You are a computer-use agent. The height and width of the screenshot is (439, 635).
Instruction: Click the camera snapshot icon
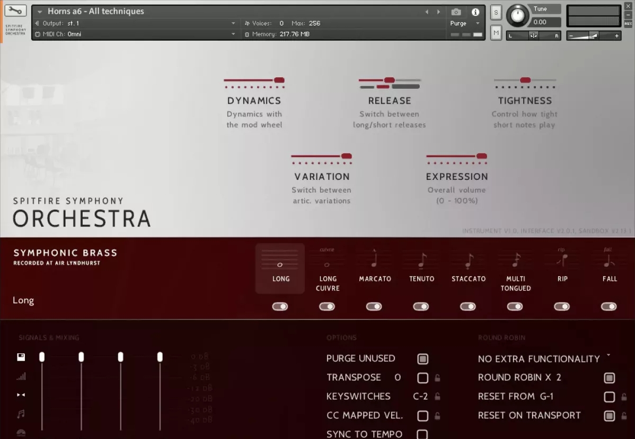click(x=456, y=12)
